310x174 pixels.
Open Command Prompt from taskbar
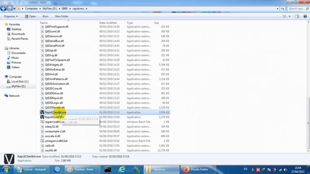pyautogui.click(x=108, y=170)
